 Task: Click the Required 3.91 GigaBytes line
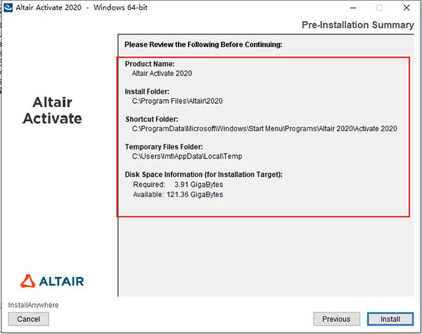click(178, 185)
